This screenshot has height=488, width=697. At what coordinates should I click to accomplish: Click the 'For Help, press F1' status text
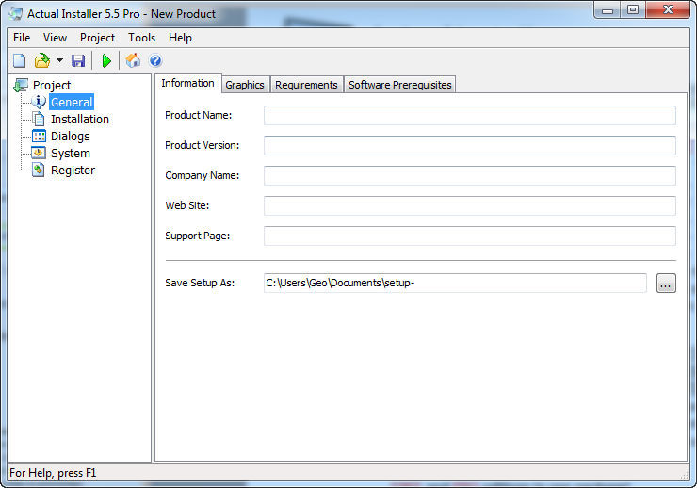pos(53,473)
